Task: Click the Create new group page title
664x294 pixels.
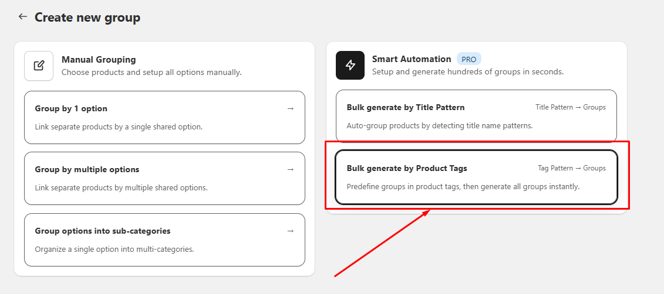Action: click(x=87, y=18)
